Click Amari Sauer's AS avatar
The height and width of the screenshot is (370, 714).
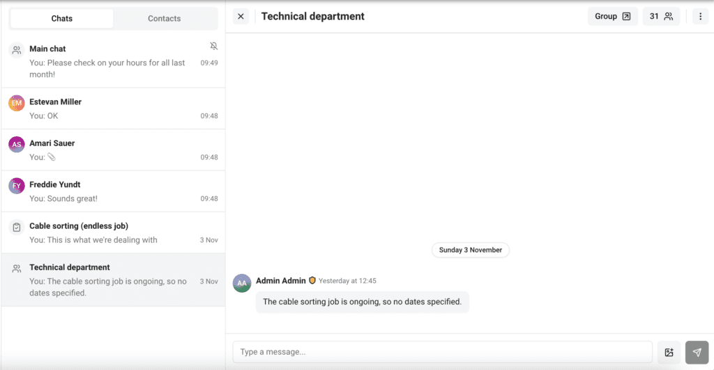[x=17, y=145]
